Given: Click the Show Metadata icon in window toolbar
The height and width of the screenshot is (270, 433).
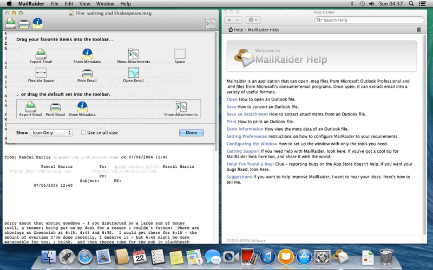Looking at the screenshot, I should (x=37, y=23).
